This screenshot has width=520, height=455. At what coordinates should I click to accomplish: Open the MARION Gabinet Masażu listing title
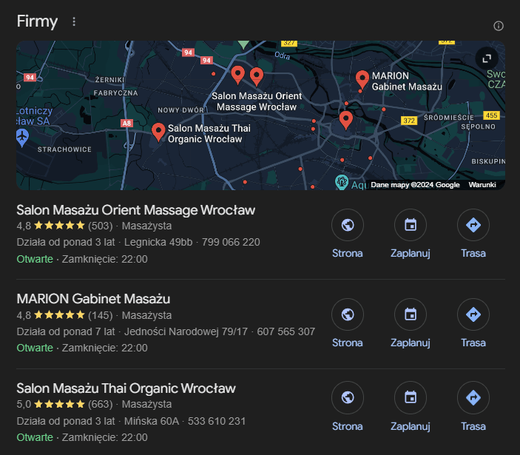point(93,299)
